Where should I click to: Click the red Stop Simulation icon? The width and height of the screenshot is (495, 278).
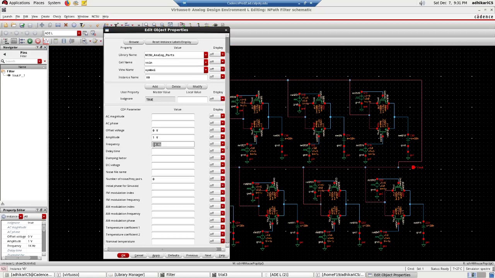point(38,41)
